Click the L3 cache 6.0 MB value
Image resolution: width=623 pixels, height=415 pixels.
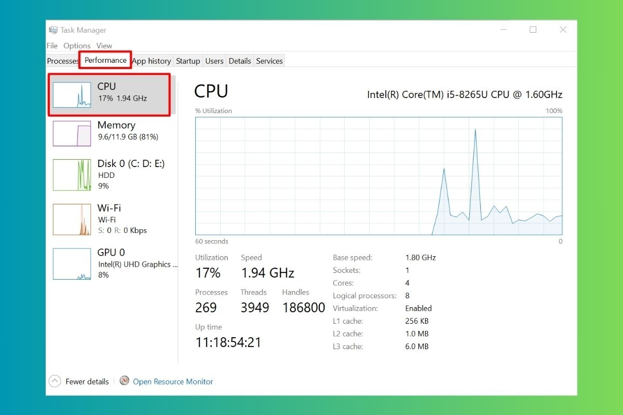(x=417, y=347)
